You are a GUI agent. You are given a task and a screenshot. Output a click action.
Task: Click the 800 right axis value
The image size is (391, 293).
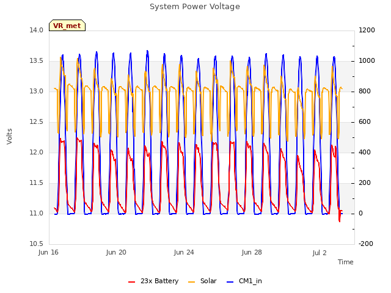tap(365, 91)
